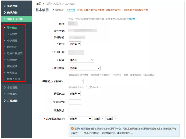Click 首页 in the breadcrumb
The width and height of the screenshot is (186, 139).
pyautogui.click(x=39, y=4)
